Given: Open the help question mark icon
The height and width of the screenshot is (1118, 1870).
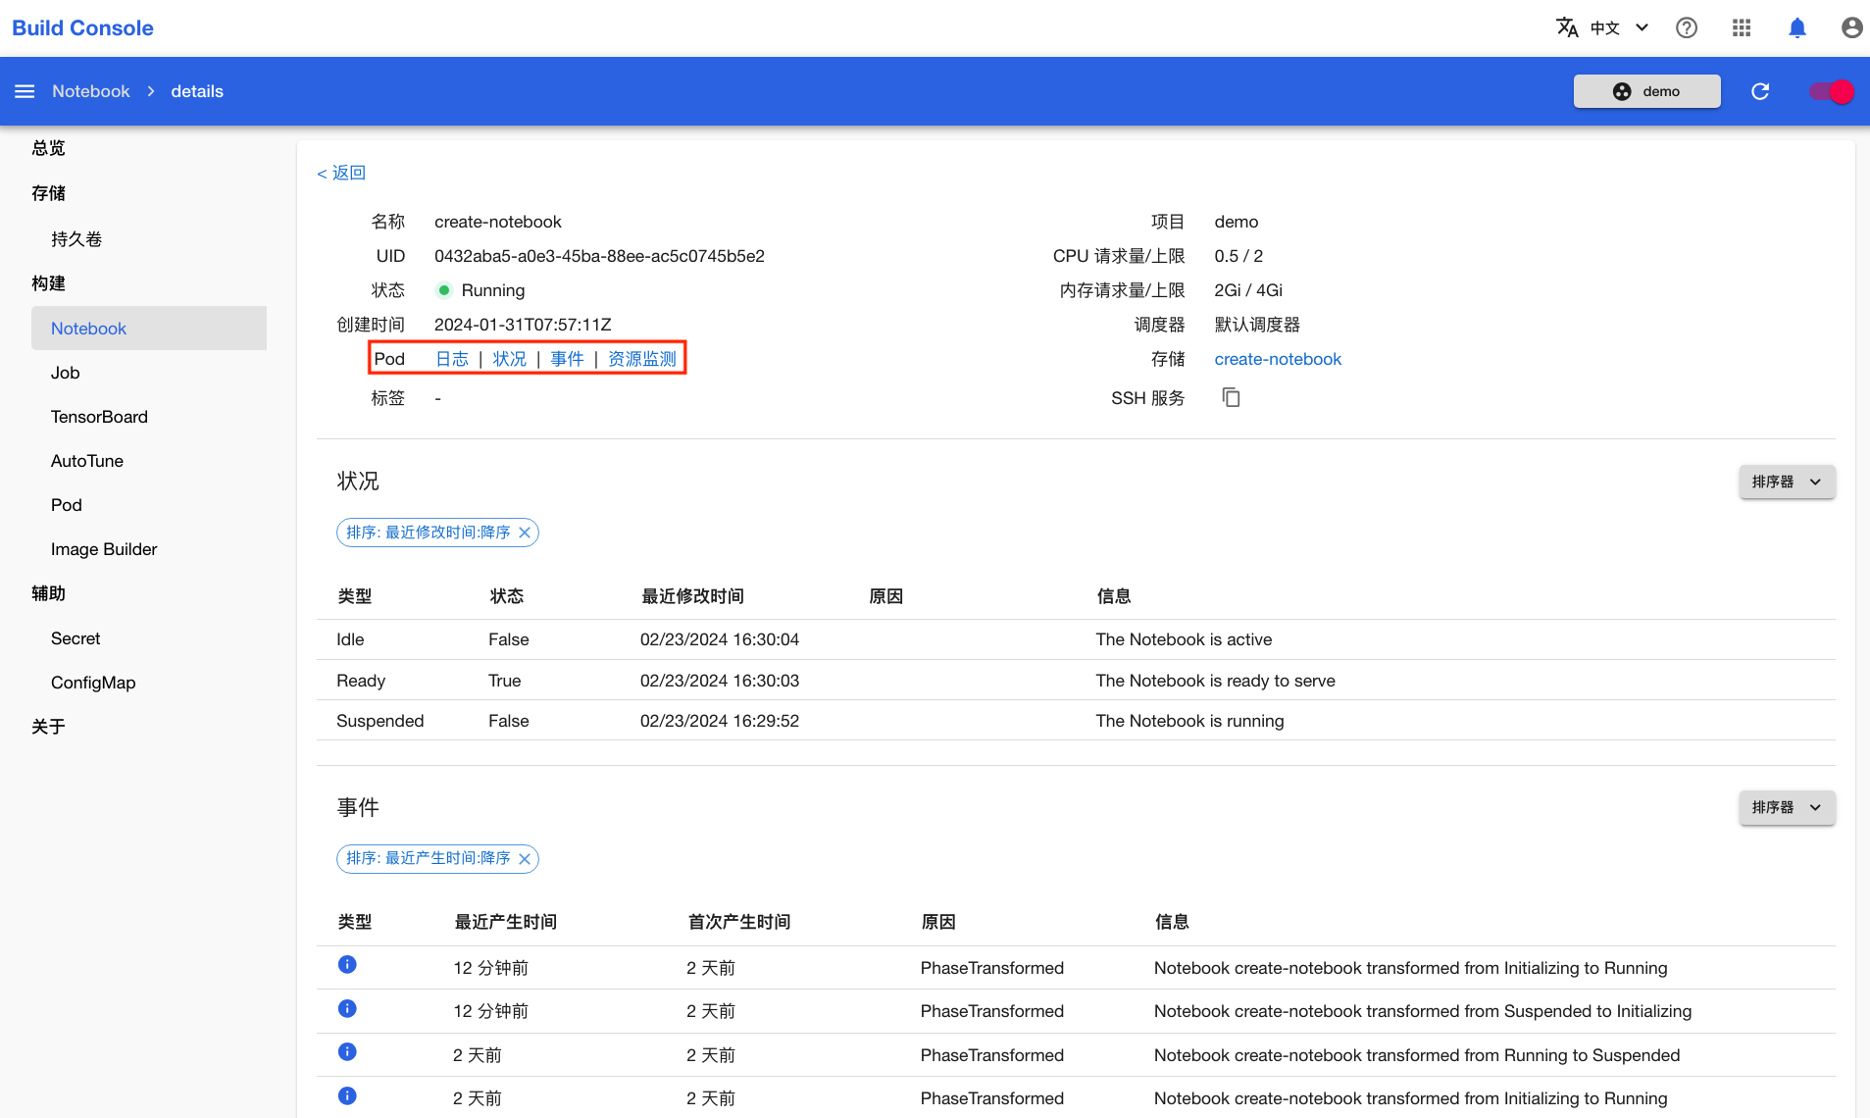Looking at the screenshot, I should [1687, 27].
